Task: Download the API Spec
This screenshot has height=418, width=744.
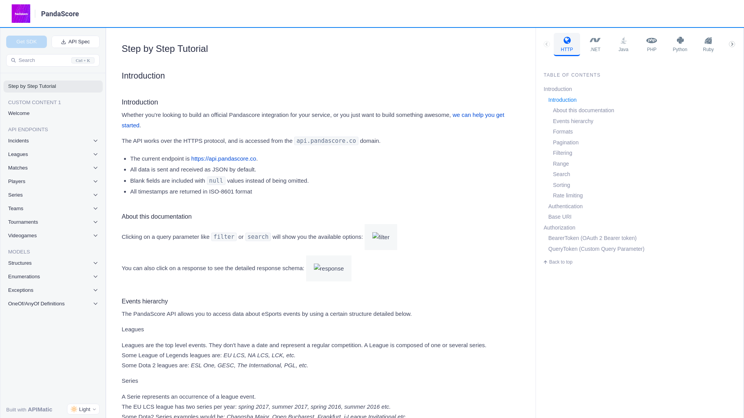Action: [76, 42]
